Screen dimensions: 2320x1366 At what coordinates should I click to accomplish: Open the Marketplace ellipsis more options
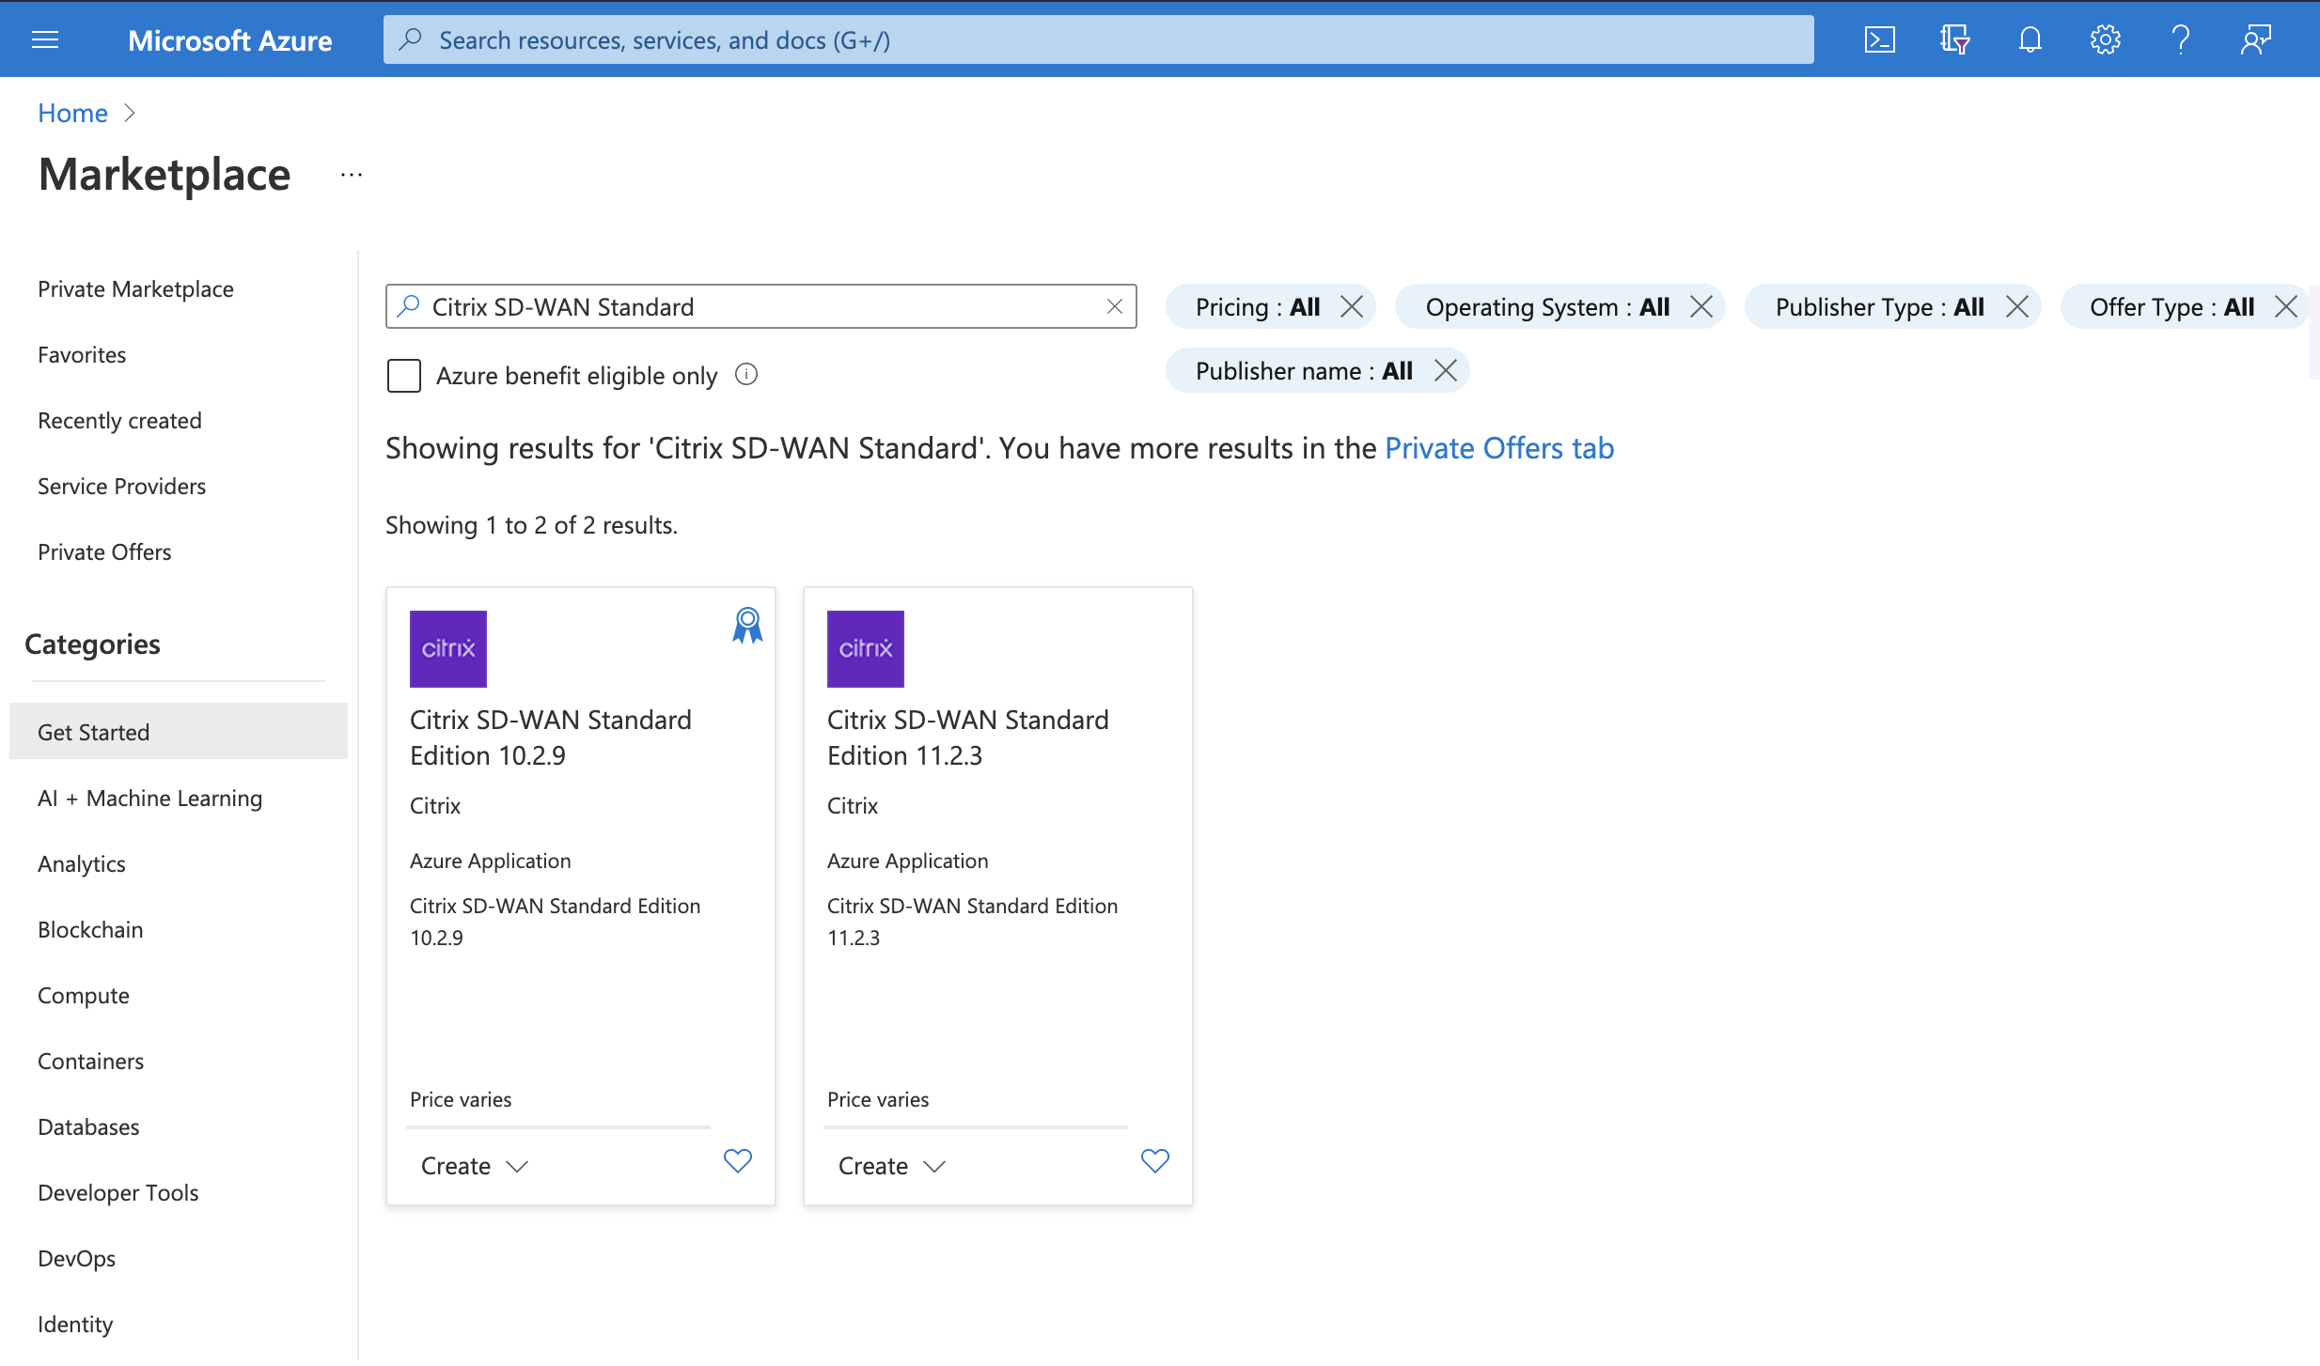coord(352,175)
